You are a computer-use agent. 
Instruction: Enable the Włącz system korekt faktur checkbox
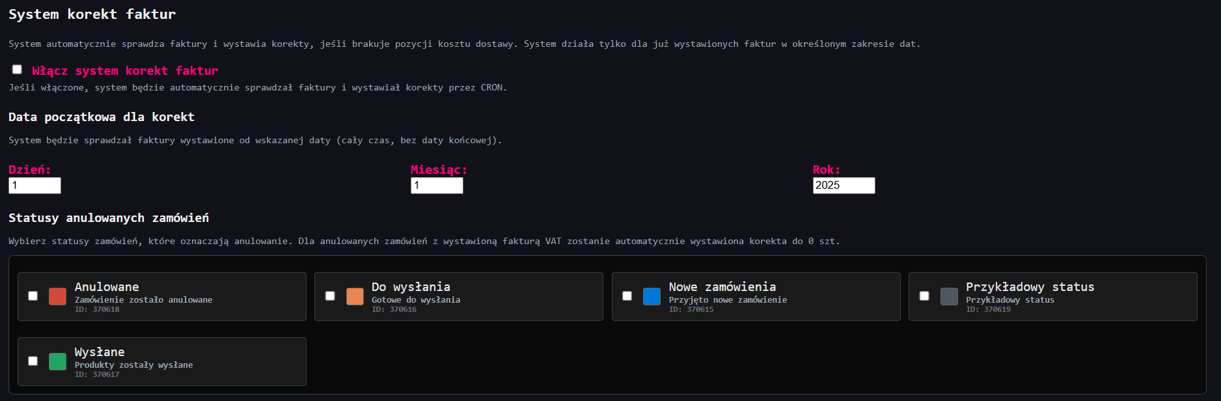(x=17, y=70)
